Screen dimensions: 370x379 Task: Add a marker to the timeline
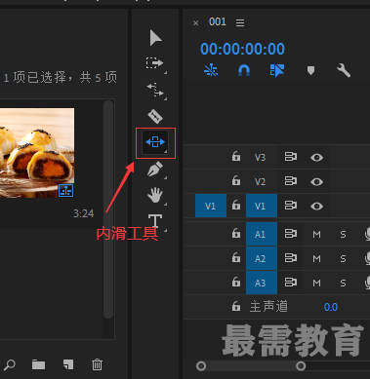310,70
